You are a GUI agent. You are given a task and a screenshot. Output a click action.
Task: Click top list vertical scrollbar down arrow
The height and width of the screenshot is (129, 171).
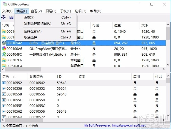tap(168, 65)
